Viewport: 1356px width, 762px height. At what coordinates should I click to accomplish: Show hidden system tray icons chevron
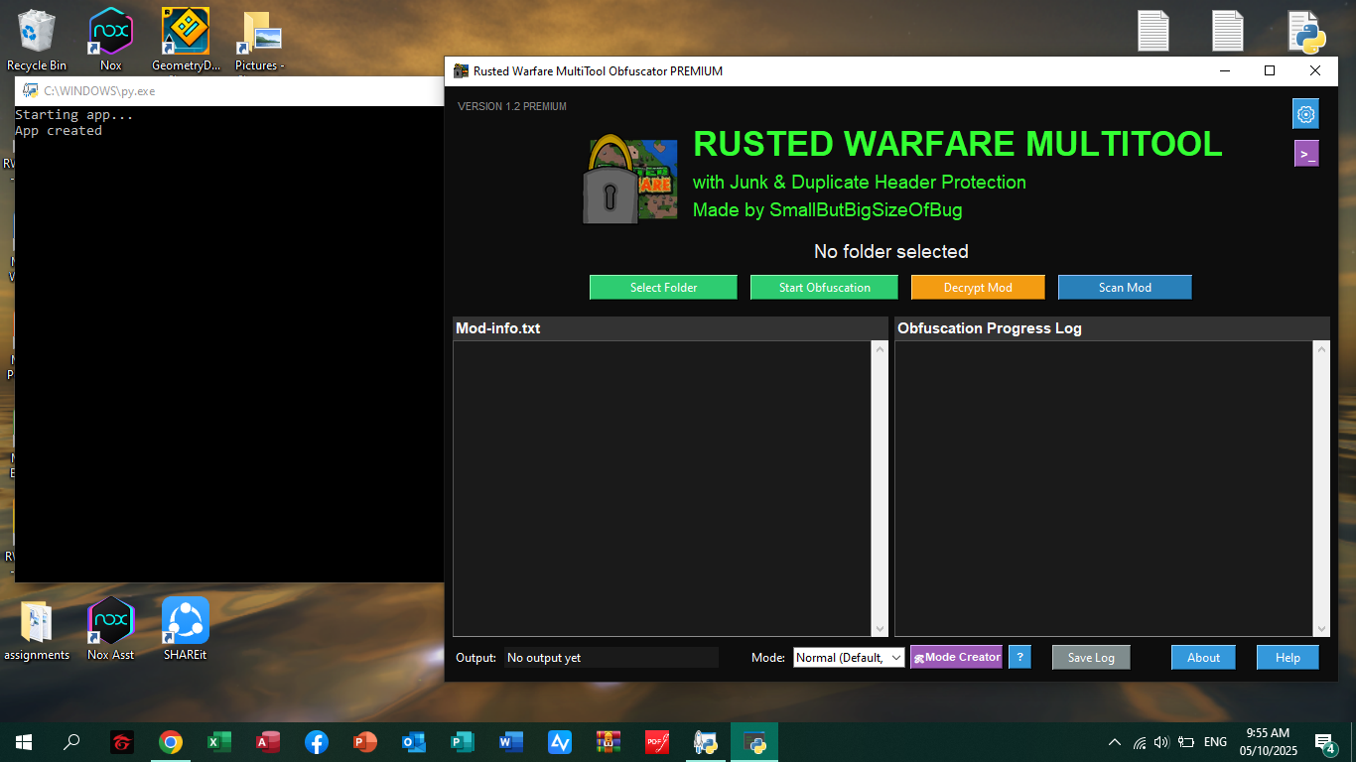pos(1115,742)
